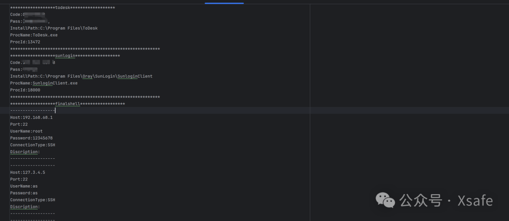Click the ProcName:ToDesk.exe line
Screen dimensions: 509x221
(33, 35)
